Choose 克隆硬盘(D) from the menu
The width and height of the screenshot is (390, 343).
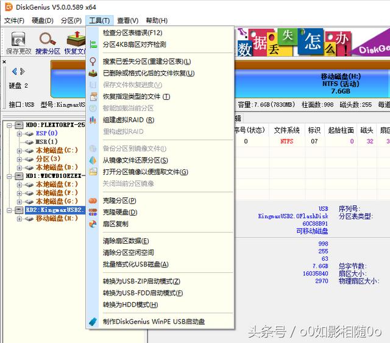click(160, 212)
